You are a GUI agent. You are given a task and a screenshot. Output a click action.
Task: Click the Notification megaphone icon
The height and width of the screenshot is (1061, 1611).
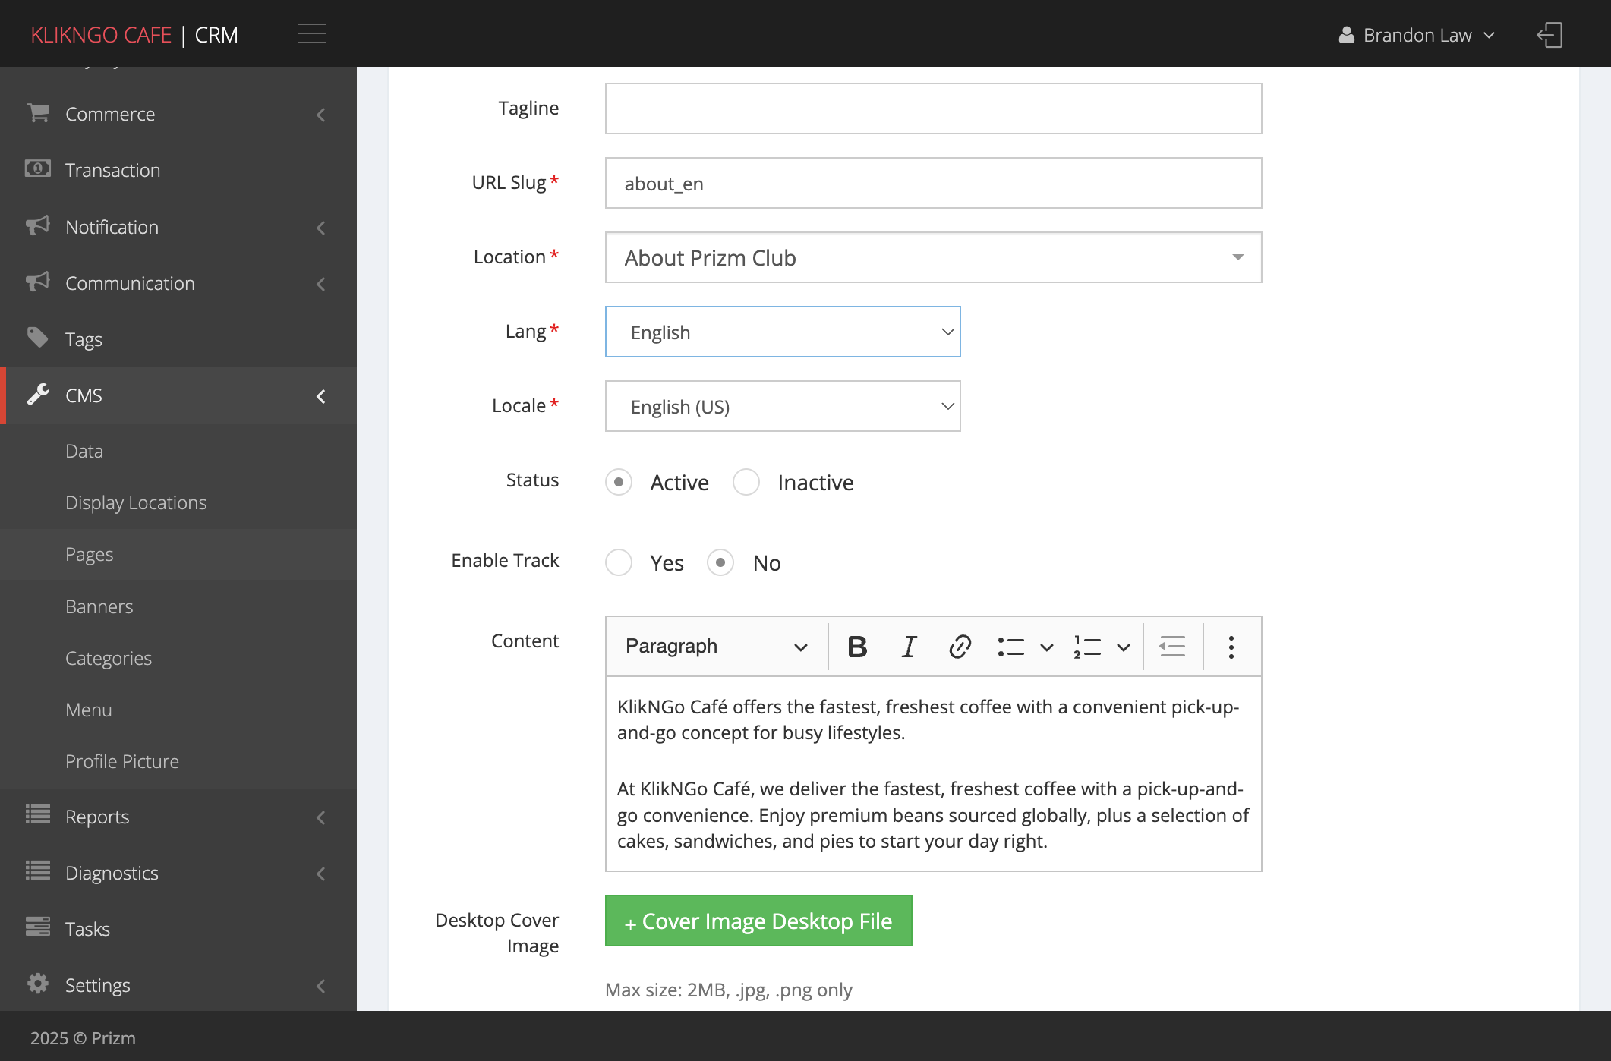click(x=38, y=225)
